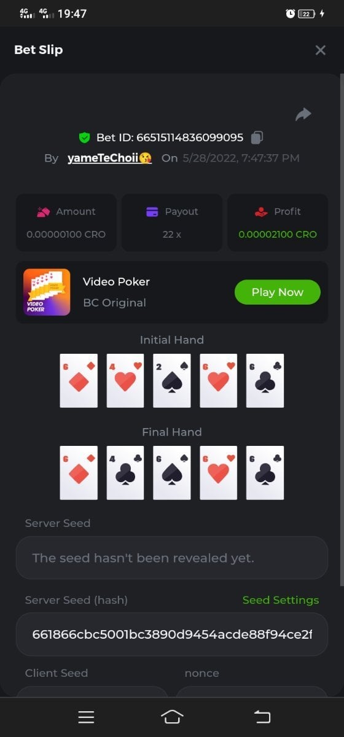Open Seed Settings link
The image size is (344, 737).
pos(281,600)
